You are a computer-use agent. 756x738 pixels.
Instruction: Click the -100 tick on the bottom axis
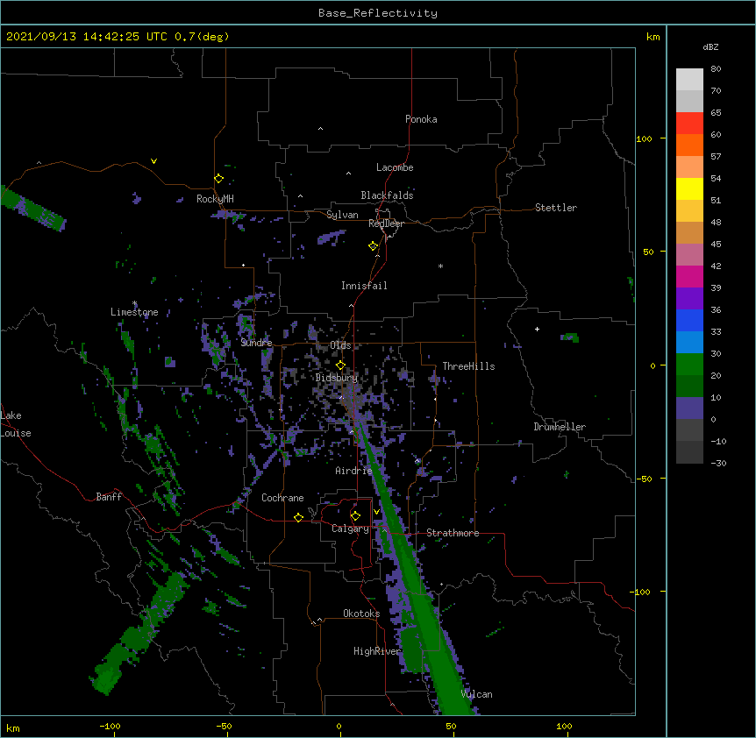[x=110, y=726]
